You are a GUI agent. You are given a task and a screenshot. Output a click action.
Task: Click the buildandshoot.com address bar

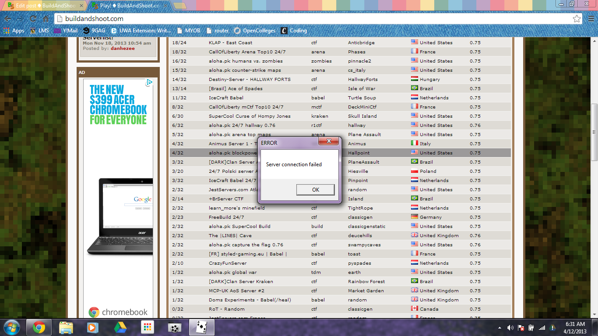point(306,19)
